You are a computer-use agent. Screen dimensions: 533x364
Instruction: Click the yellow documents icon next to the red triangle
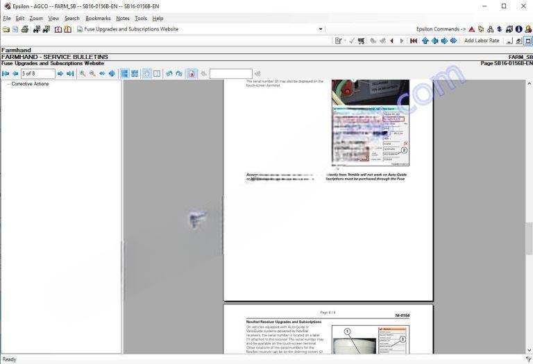(x=481, y=29)
